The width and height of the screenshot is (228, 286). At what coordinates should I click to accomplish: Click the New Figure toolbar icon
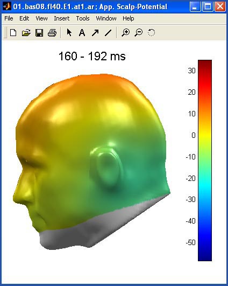(x=13, y=33)
